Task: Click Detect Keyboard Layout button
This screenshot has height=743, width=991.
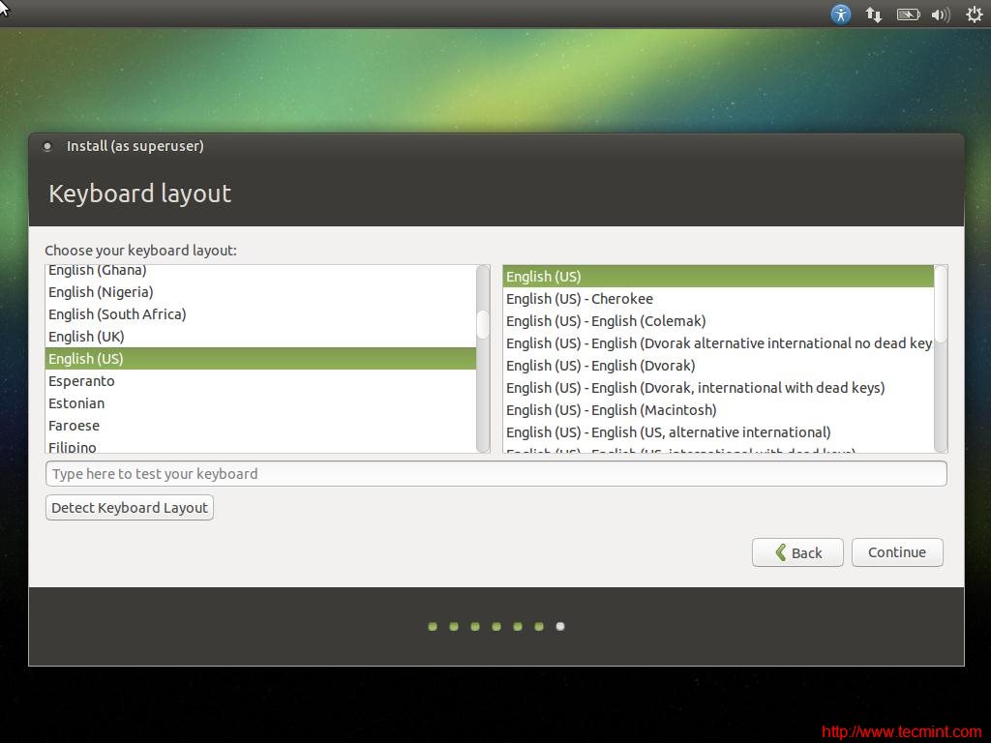Action: tap(130, 507)
